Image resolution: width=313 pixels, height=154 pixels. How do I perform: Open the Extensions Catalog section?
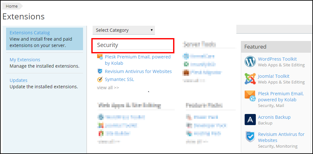tap(30, 33)
